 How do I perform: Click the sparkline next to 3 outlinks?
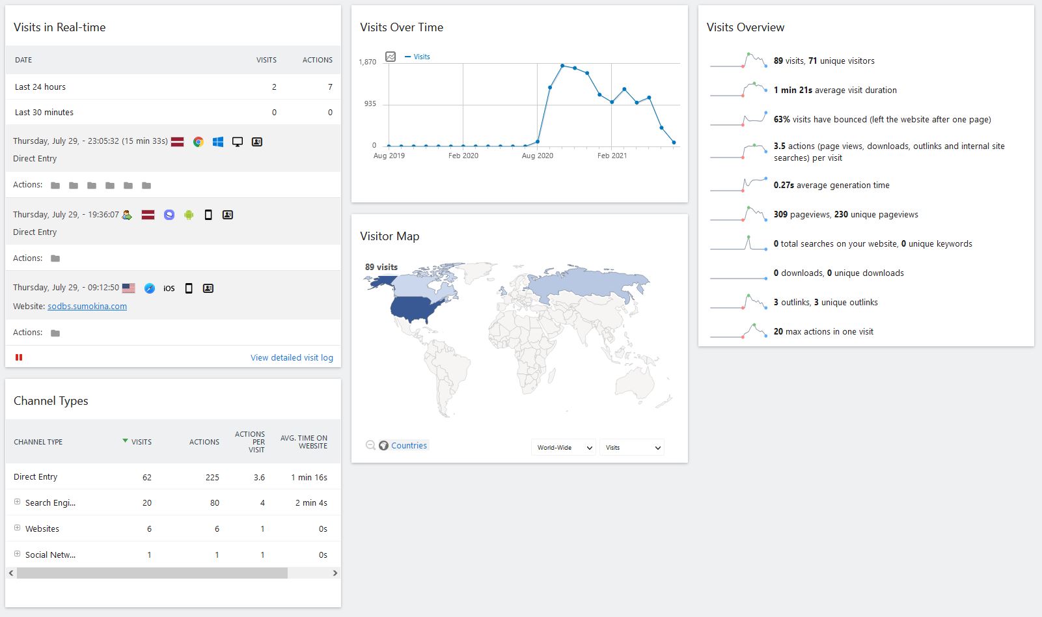coord(739,302)
